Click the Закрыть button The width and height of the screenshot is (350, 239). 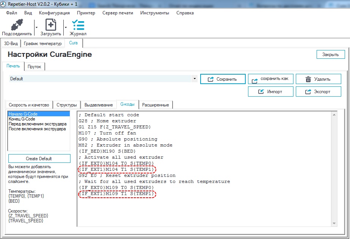(x=330, y=55)
